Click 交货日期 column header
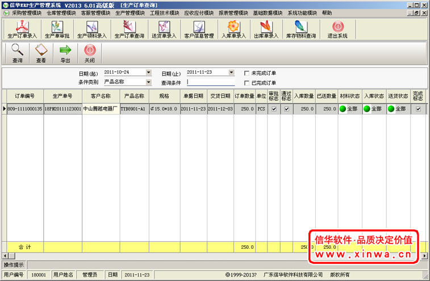The image size is (430, 281). point(220,96)
